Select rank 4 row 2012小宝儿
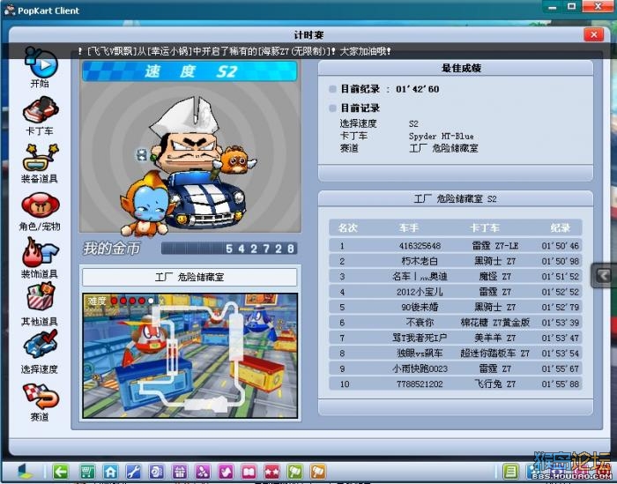Screen dimensions: 617x484 coord(456,292)
